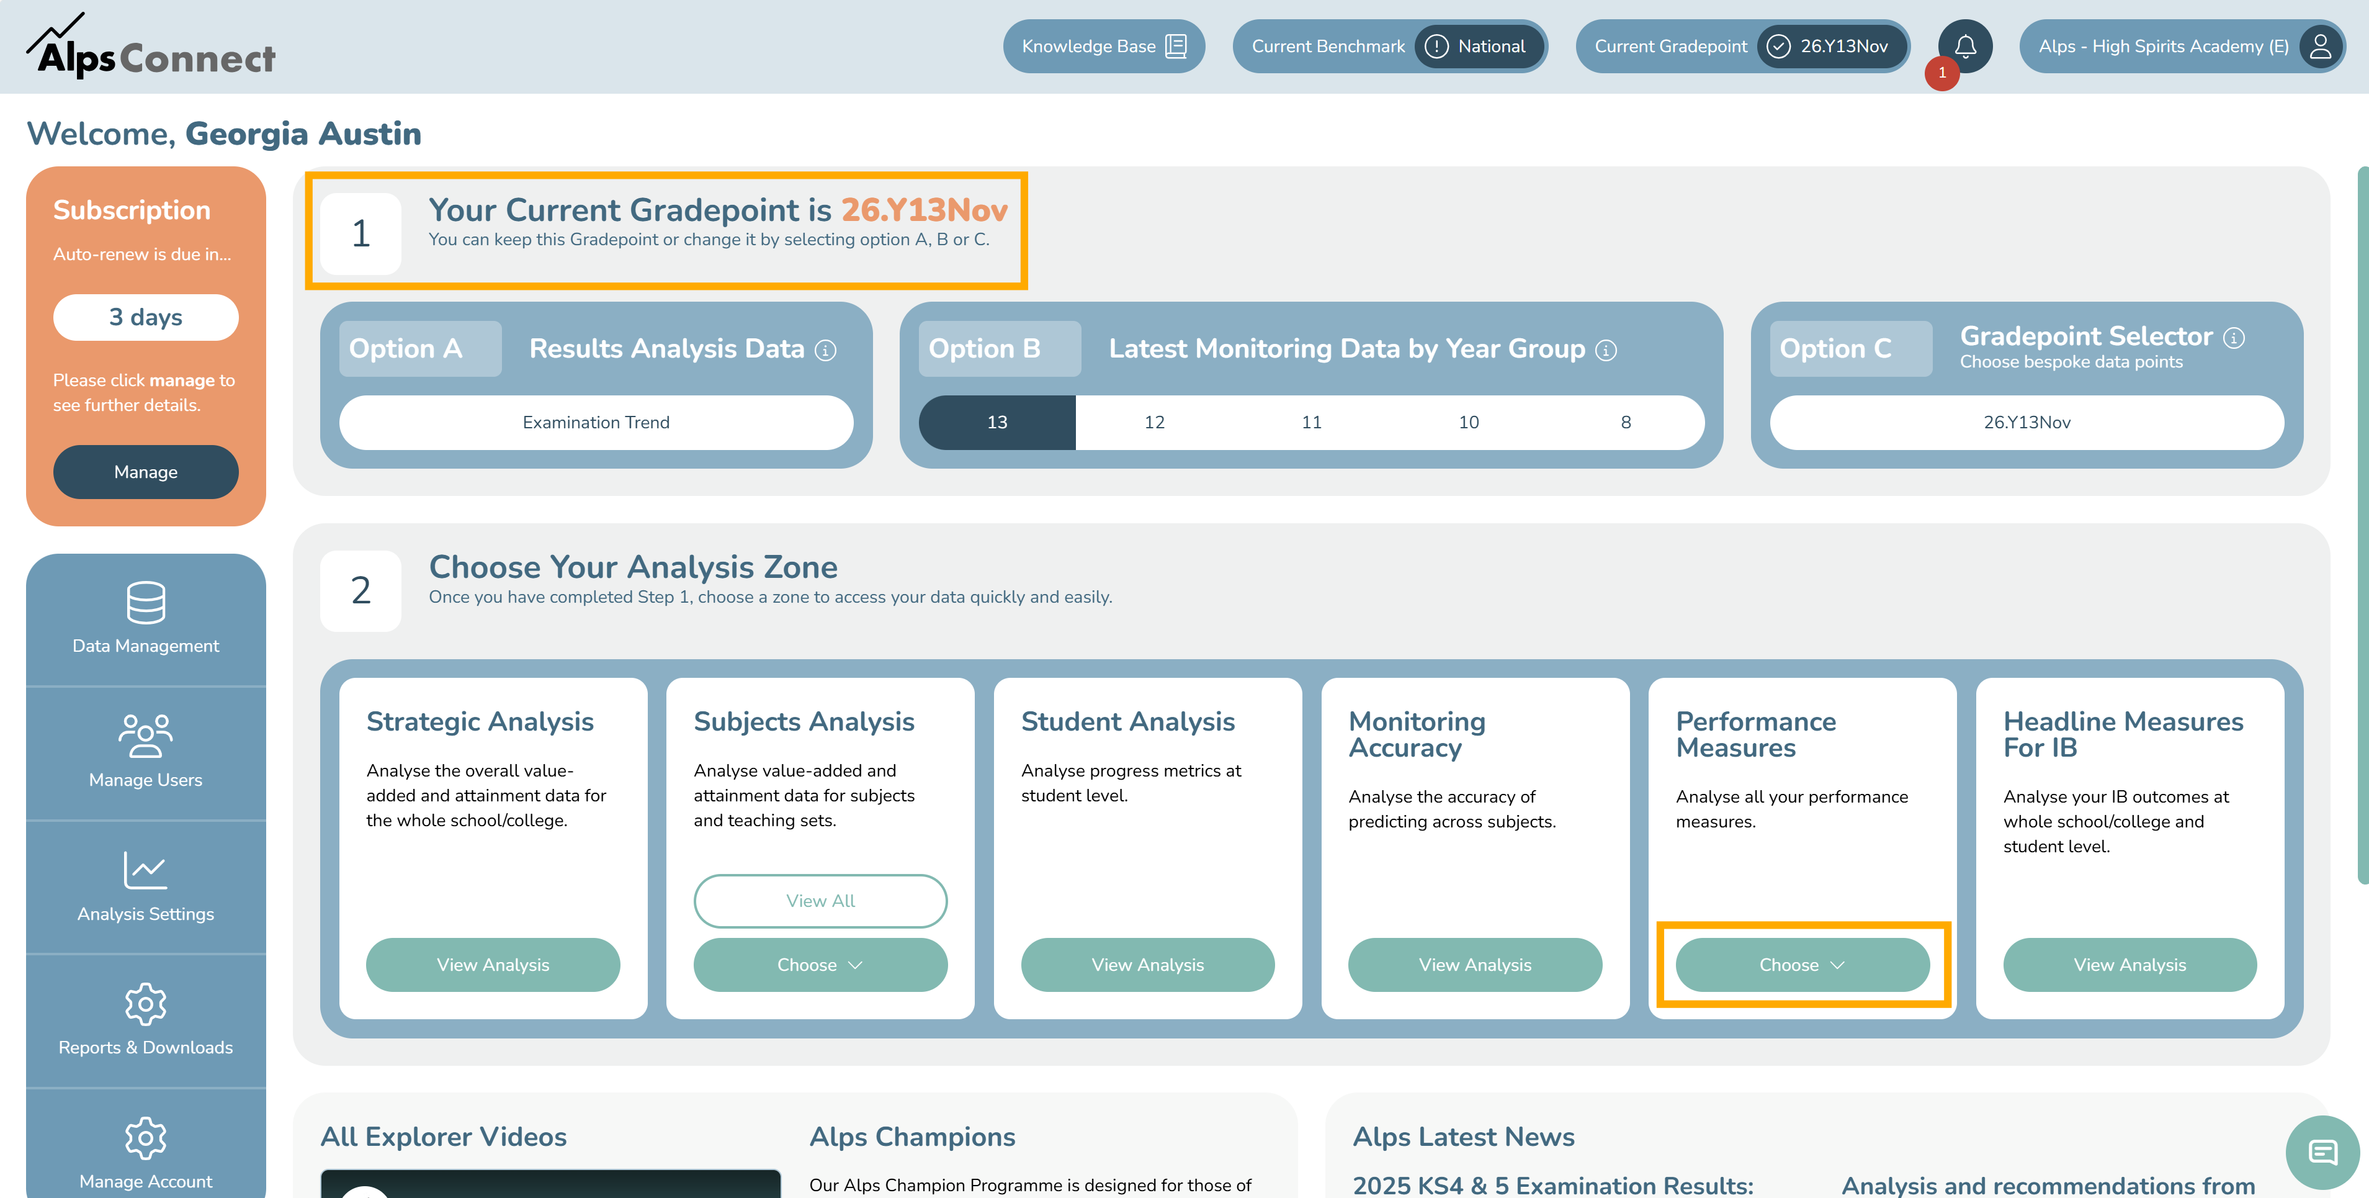This screenshot has width=2369, height=1198.
Task: Click info icon beside Latest Monitoring Data
Action: tap(1606, 351)
